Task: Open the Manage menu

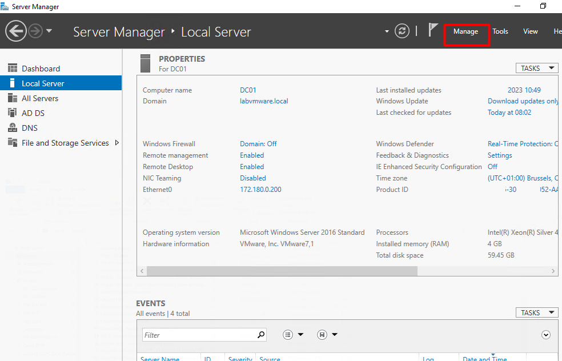Action: [x=465, y=31]
